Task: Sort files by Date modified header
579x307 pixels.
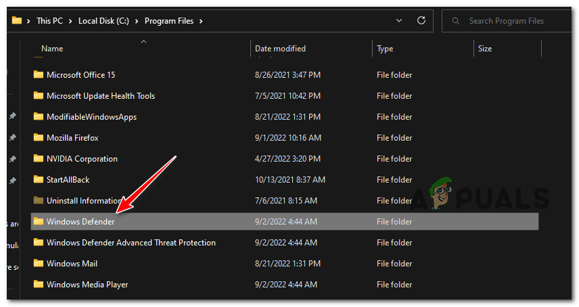Action: [x=280, y=49]
